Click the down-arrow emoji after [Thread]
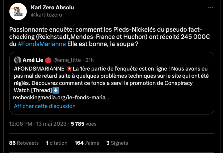223x153 pixels. click(56, 90)
